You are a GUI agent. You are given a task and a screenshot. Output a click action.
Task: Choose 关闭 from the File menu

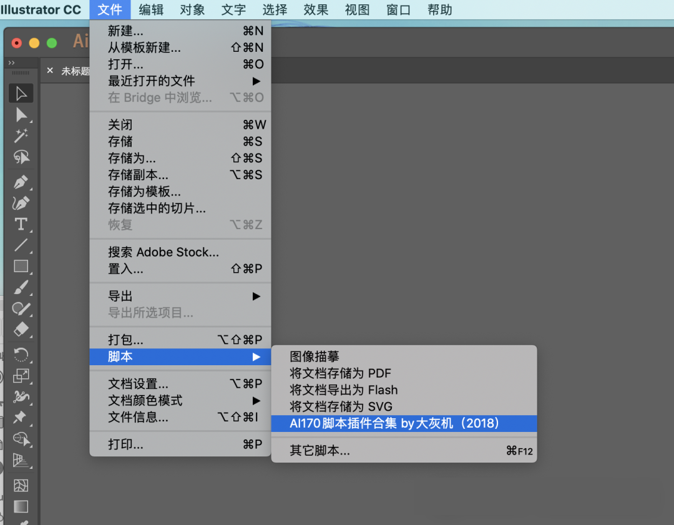180,125
